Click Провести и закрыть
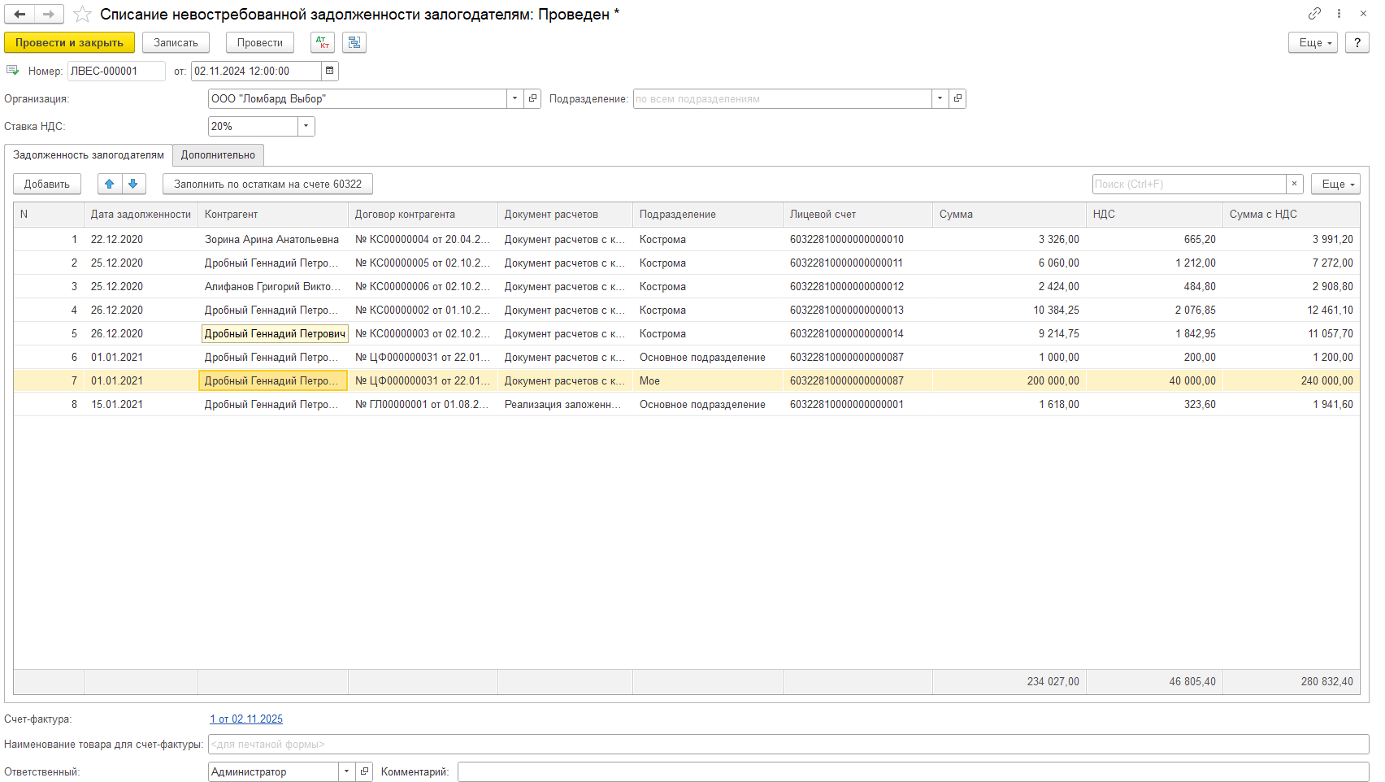Viewport: 1385px width, 782px height. pyautogui.click(x=69, y=43)
